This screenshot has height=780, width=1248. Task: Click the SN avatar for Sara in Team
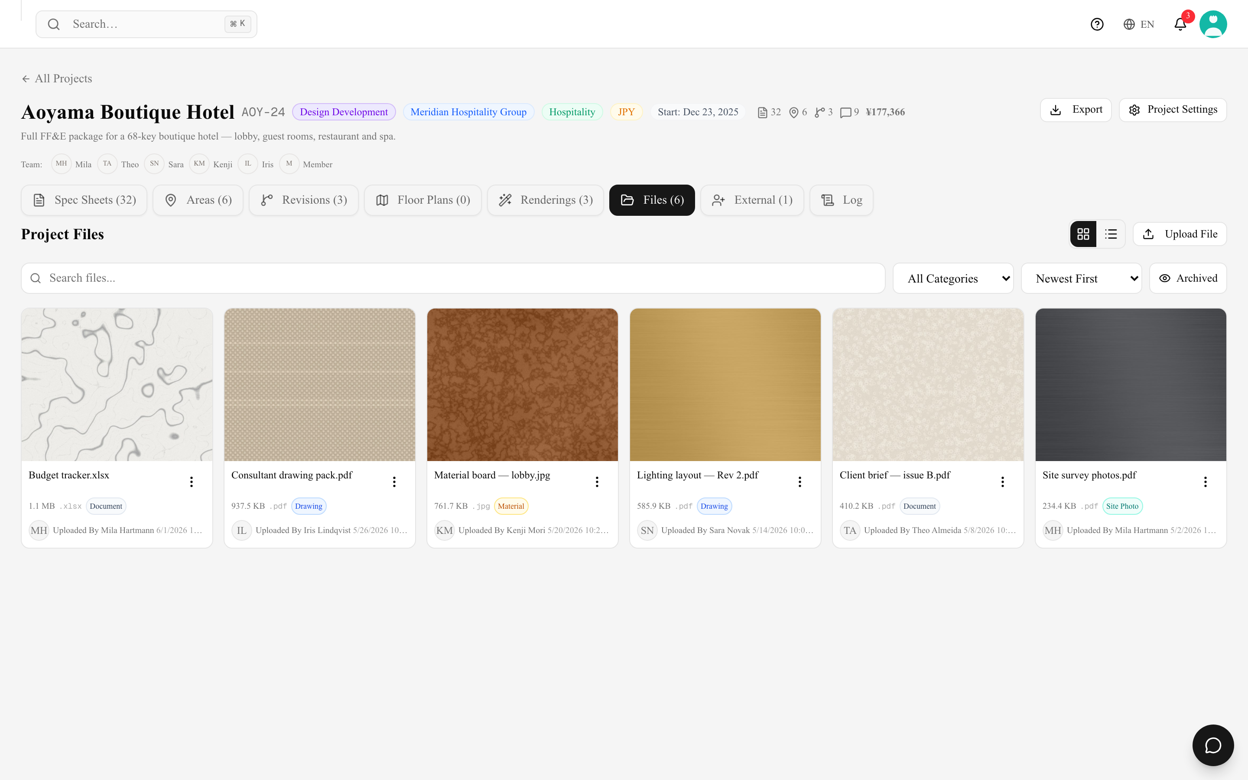(154, 163)
